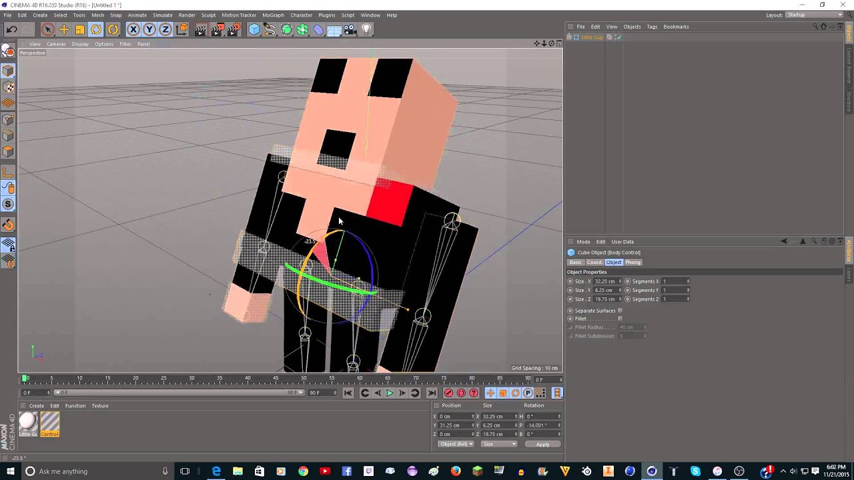The height and width of the screenshot is (480, 854).
Task: Add a light object
Action: pyautogui.click(x=366, y=29)
